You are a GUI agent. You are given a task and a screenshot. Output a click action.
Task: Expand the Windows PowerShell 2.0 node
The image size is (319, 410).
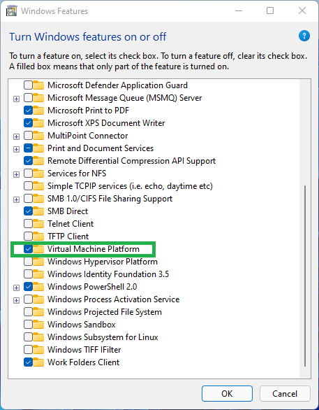click(17, 288)
